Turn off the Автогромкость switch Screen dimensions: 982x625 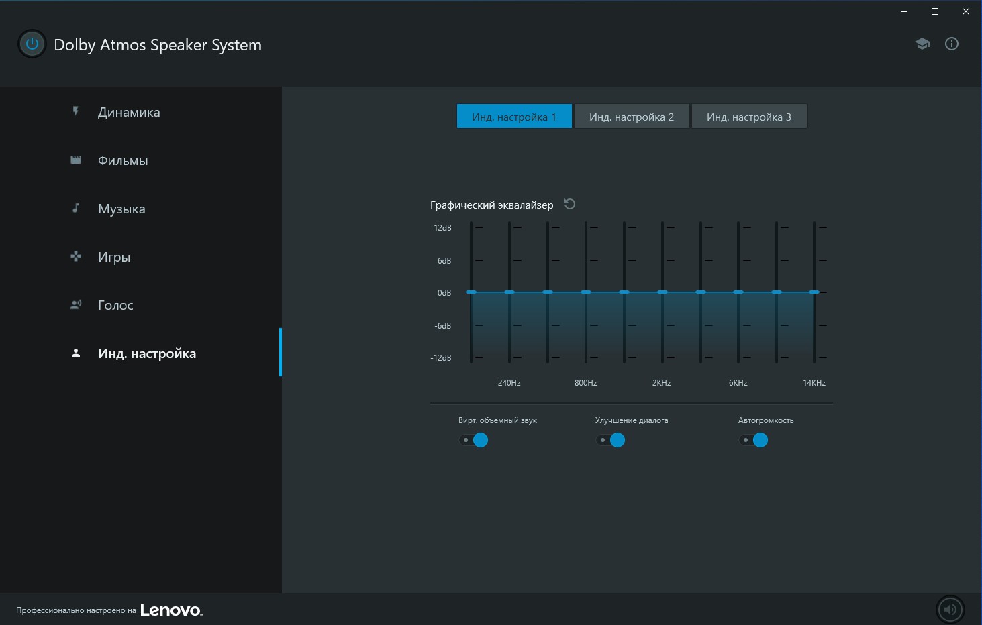[754, 440]
